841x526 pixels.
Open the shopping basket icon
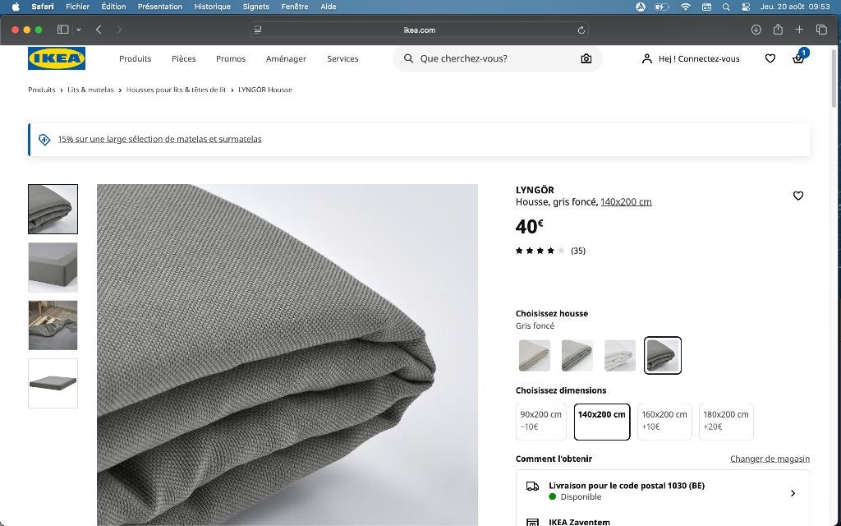pyautogui.click(x=798, y=58)
